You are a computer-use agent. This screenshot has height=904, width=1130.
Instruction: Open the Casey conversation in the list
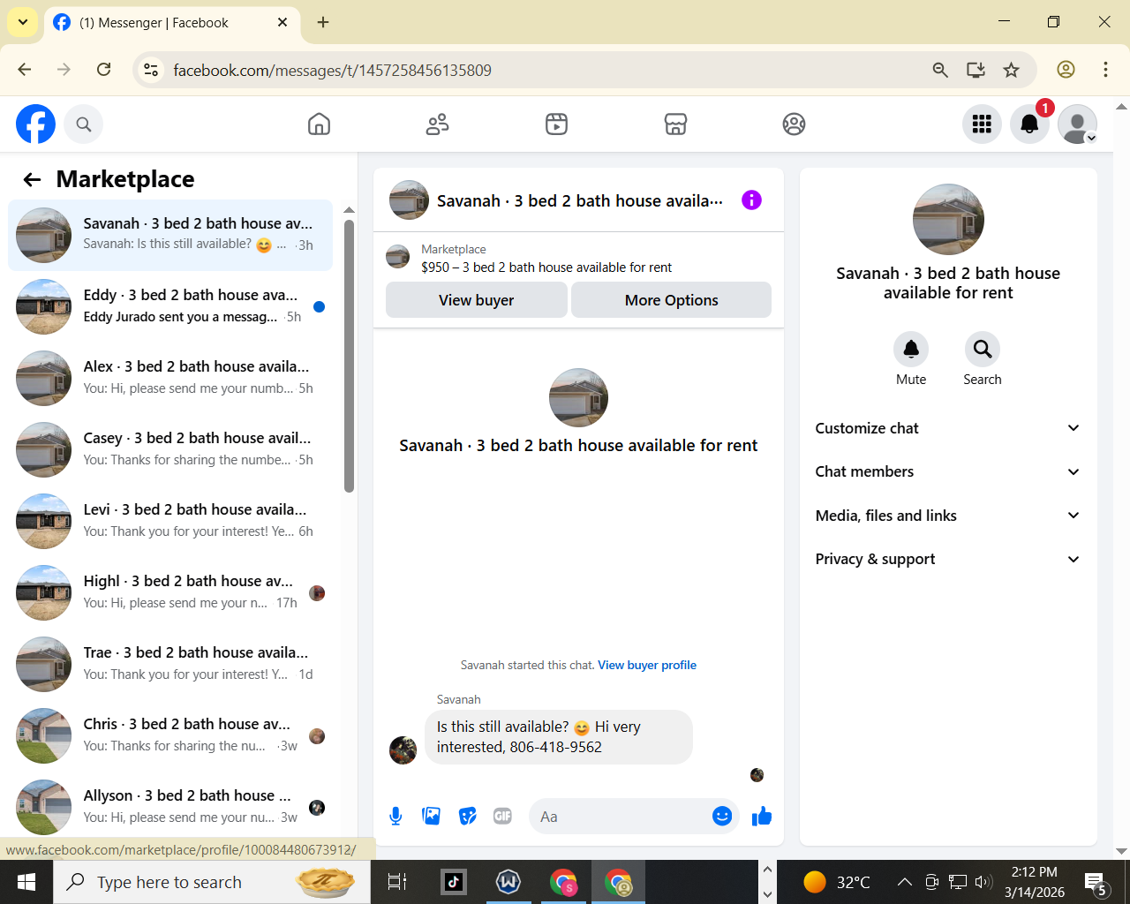click(170, 449)
